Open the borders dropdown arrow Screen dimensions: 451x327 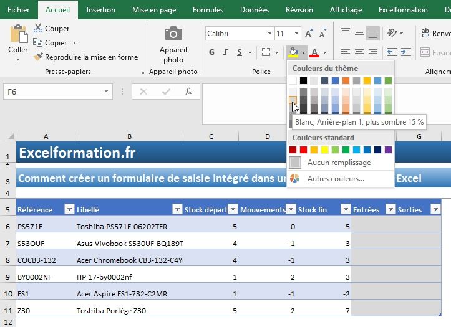coord(276,52)
